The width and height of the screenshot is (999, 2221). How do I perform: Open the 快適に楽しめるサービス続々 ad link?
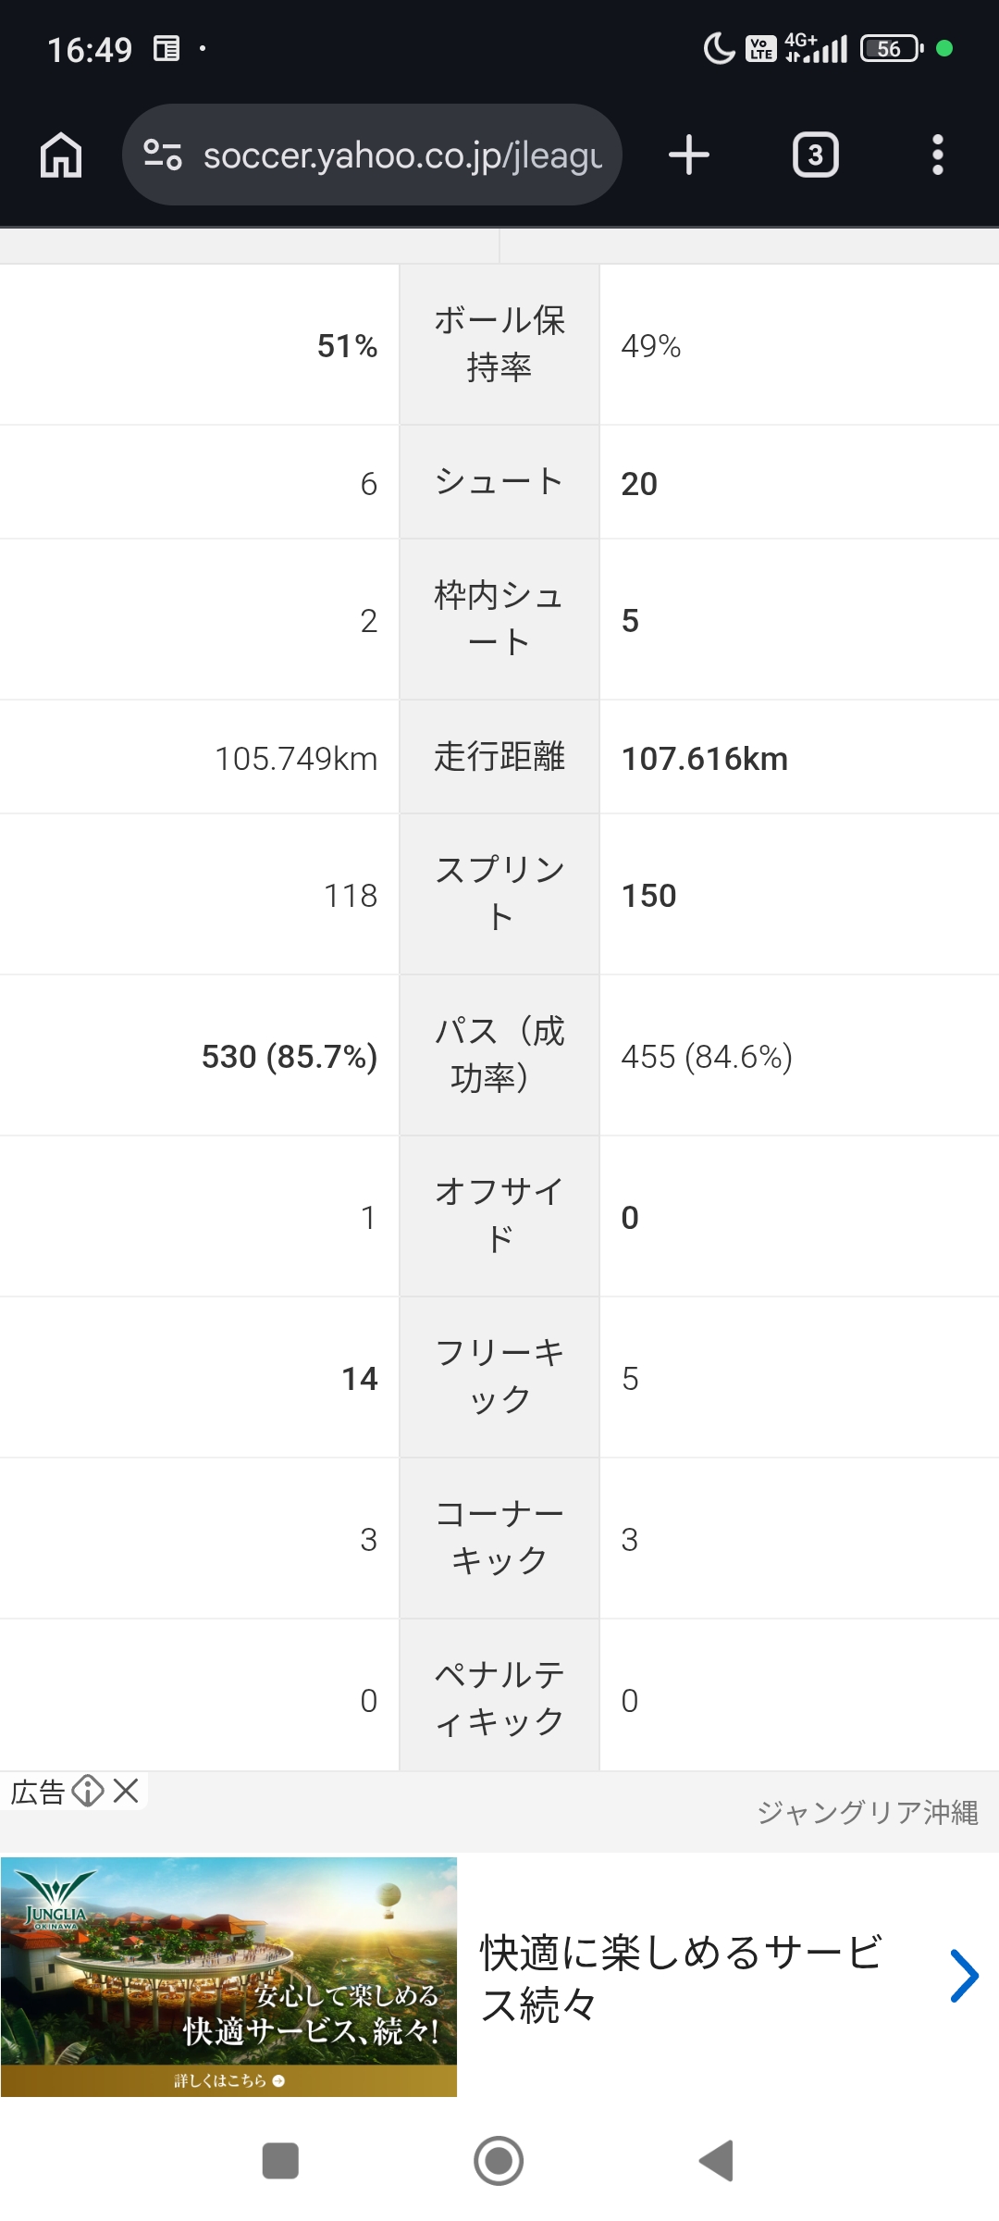coord(680,1979)
